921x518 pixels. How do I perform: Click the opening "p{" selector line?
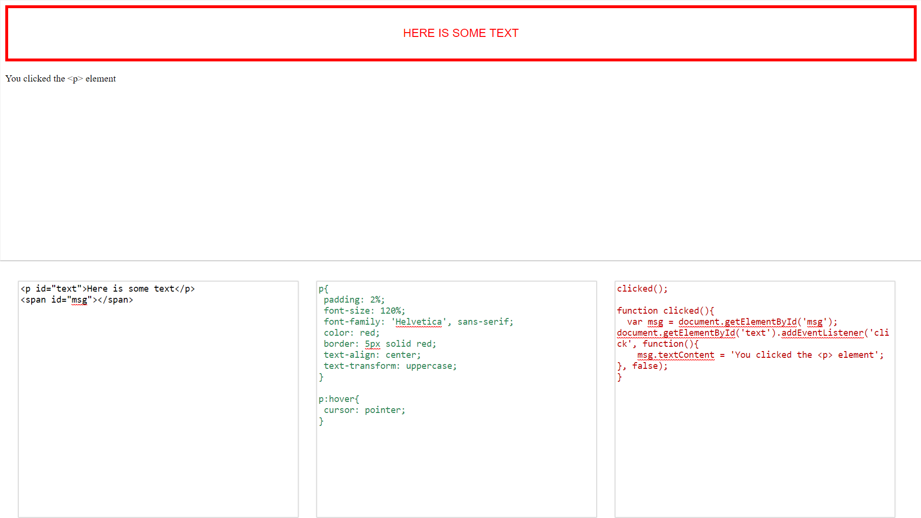(324, 289)
